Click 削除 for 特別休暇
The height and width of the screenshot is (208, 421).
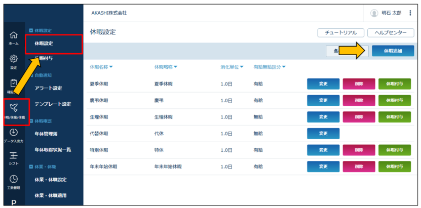click(x=359, y=150)
